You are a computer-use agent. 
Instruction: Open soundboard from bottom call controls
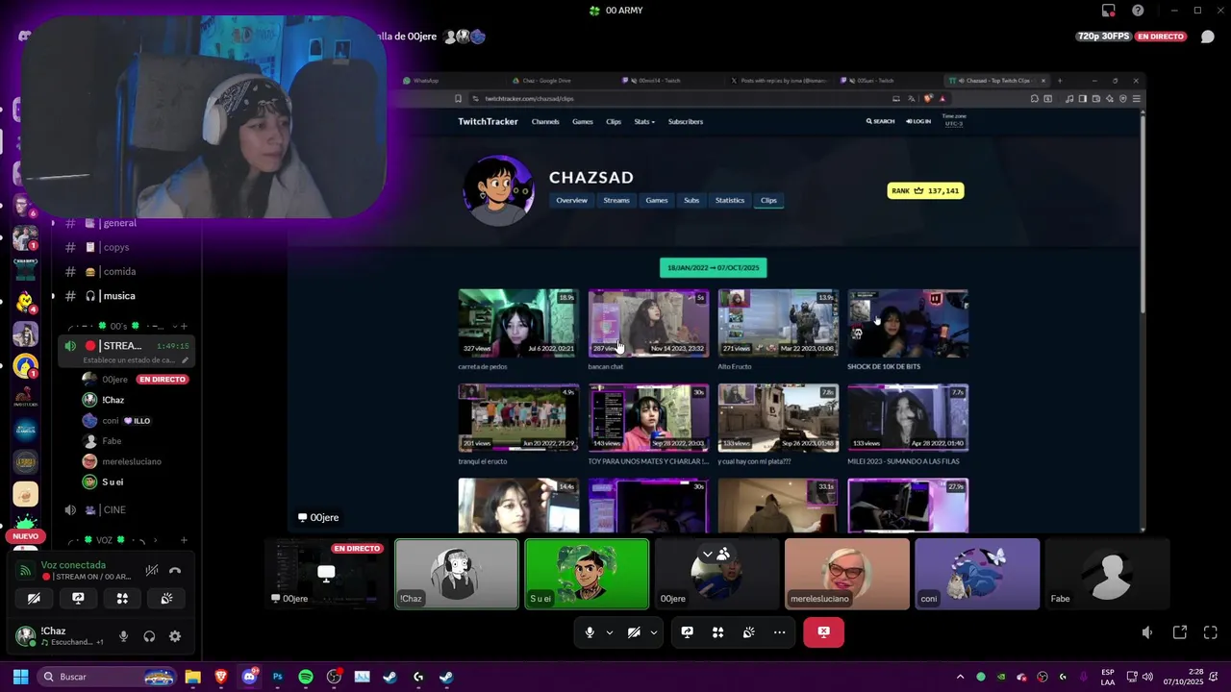[x=748, y=632]
